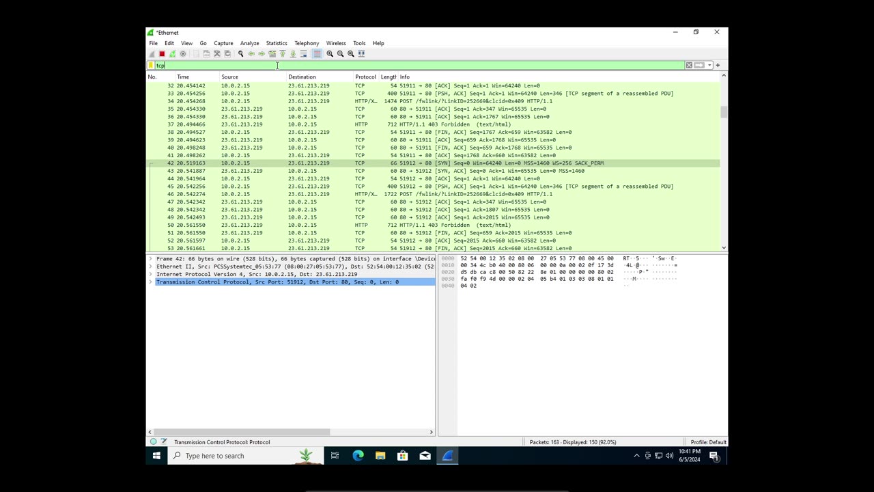Expand the Internet Protocol Version 4 row
Screen dimensions: 874x492
point(151,274)
